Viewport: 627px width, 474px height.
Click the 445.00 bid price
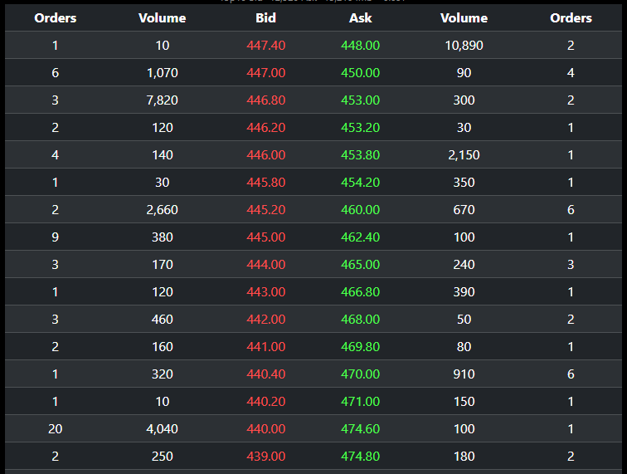[265, 237]
